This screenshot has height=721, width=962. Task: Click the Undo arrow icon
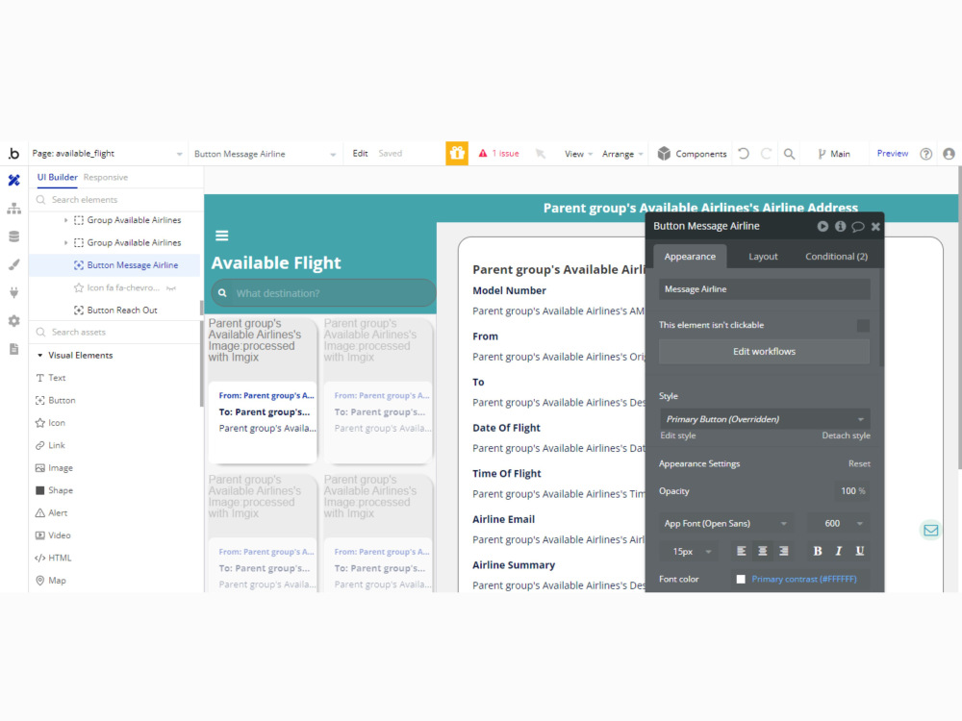(744, 153)
